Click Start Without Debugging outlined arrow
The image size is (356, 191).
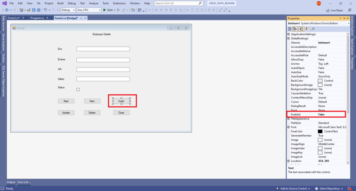[x=118, y=10]
